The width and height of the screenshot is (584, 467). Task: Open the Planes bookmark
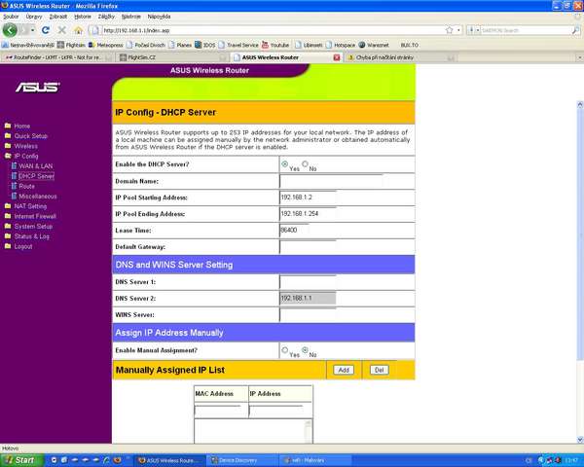click(x=180, y=45)
